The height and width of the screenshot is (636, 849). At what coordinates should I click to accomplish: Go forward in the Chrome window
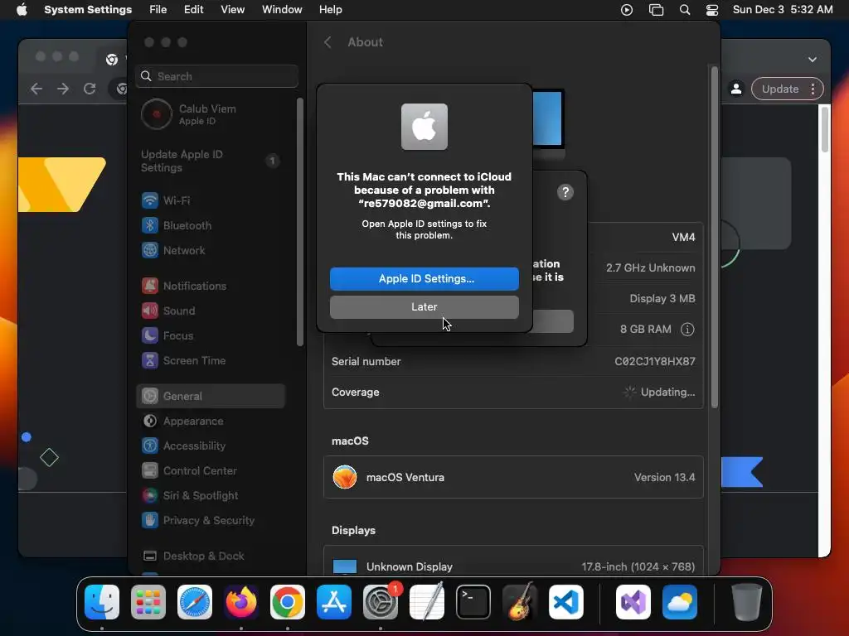click(x=63, y=89)
